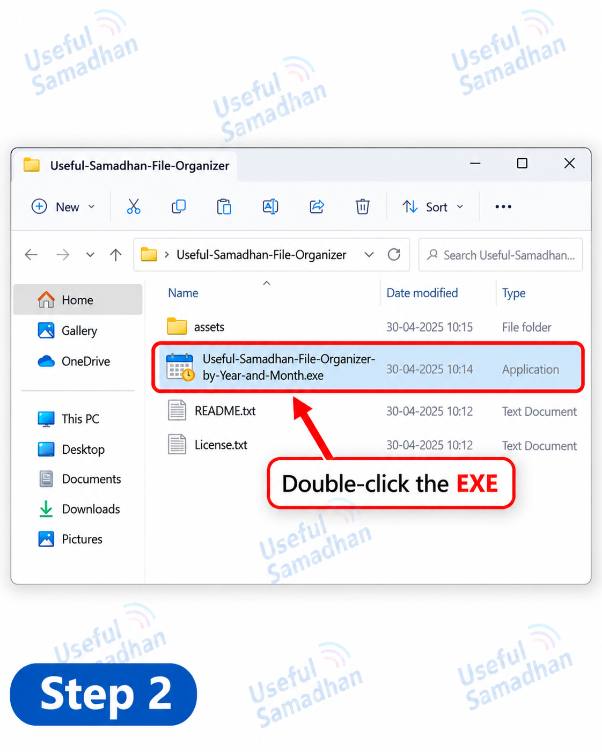Click the Gallery picture icon

[46, 330]
